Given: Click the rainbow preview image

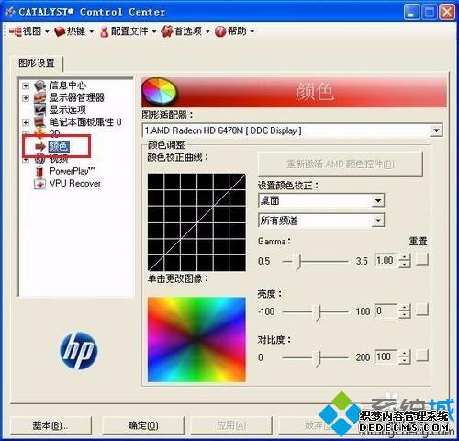Looking at the screenshot, I should (196, 339).
